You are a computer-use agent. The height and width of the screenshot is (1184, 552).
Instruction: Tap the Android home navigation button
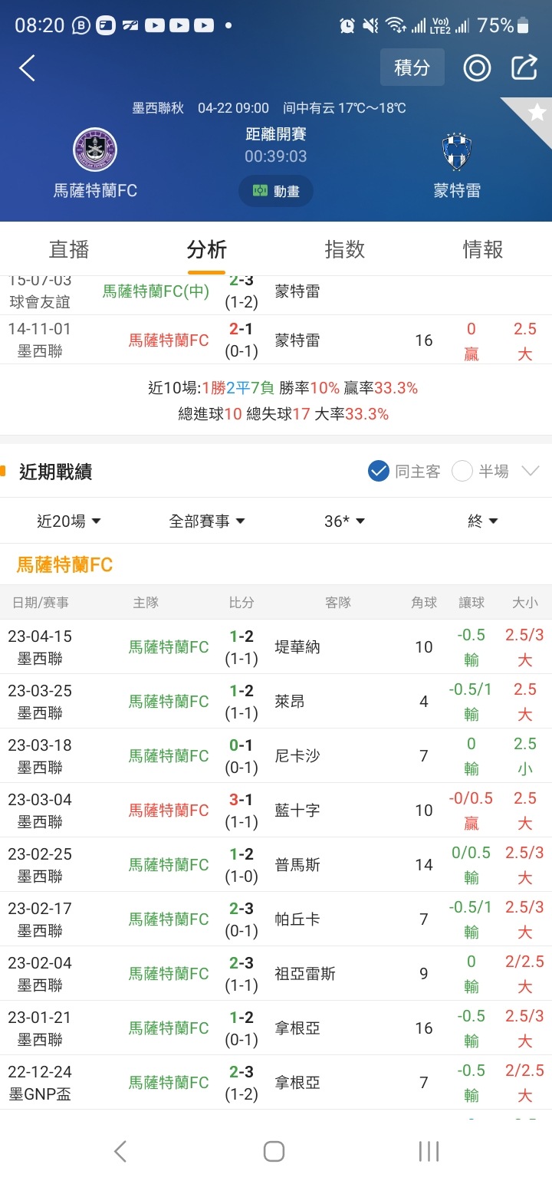[274, 1150]
